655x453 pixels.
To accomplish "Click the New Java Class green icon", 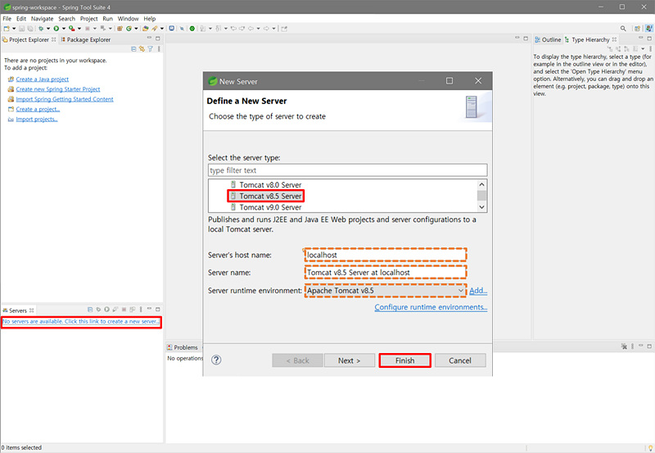I will pyautogui.click(x=129, y=29).
